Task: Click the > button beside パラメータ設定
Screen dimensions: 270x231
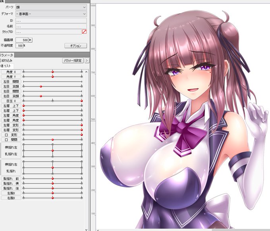Action: pos(87,60)
